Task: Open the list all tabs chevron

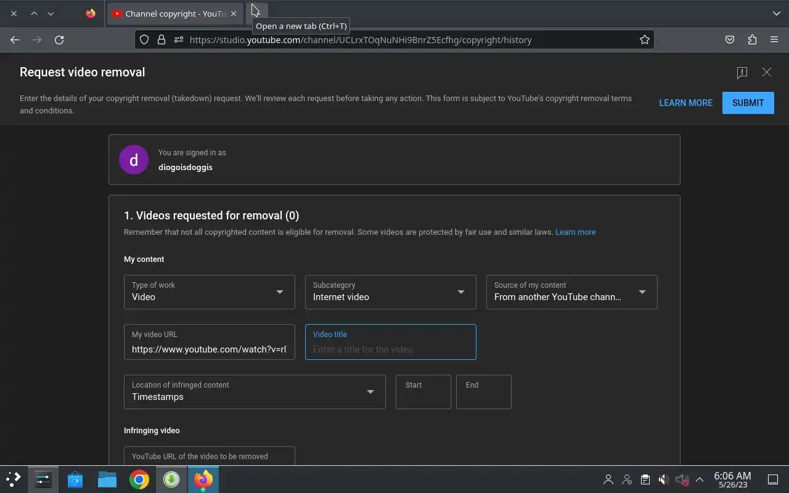Action: 777,14
